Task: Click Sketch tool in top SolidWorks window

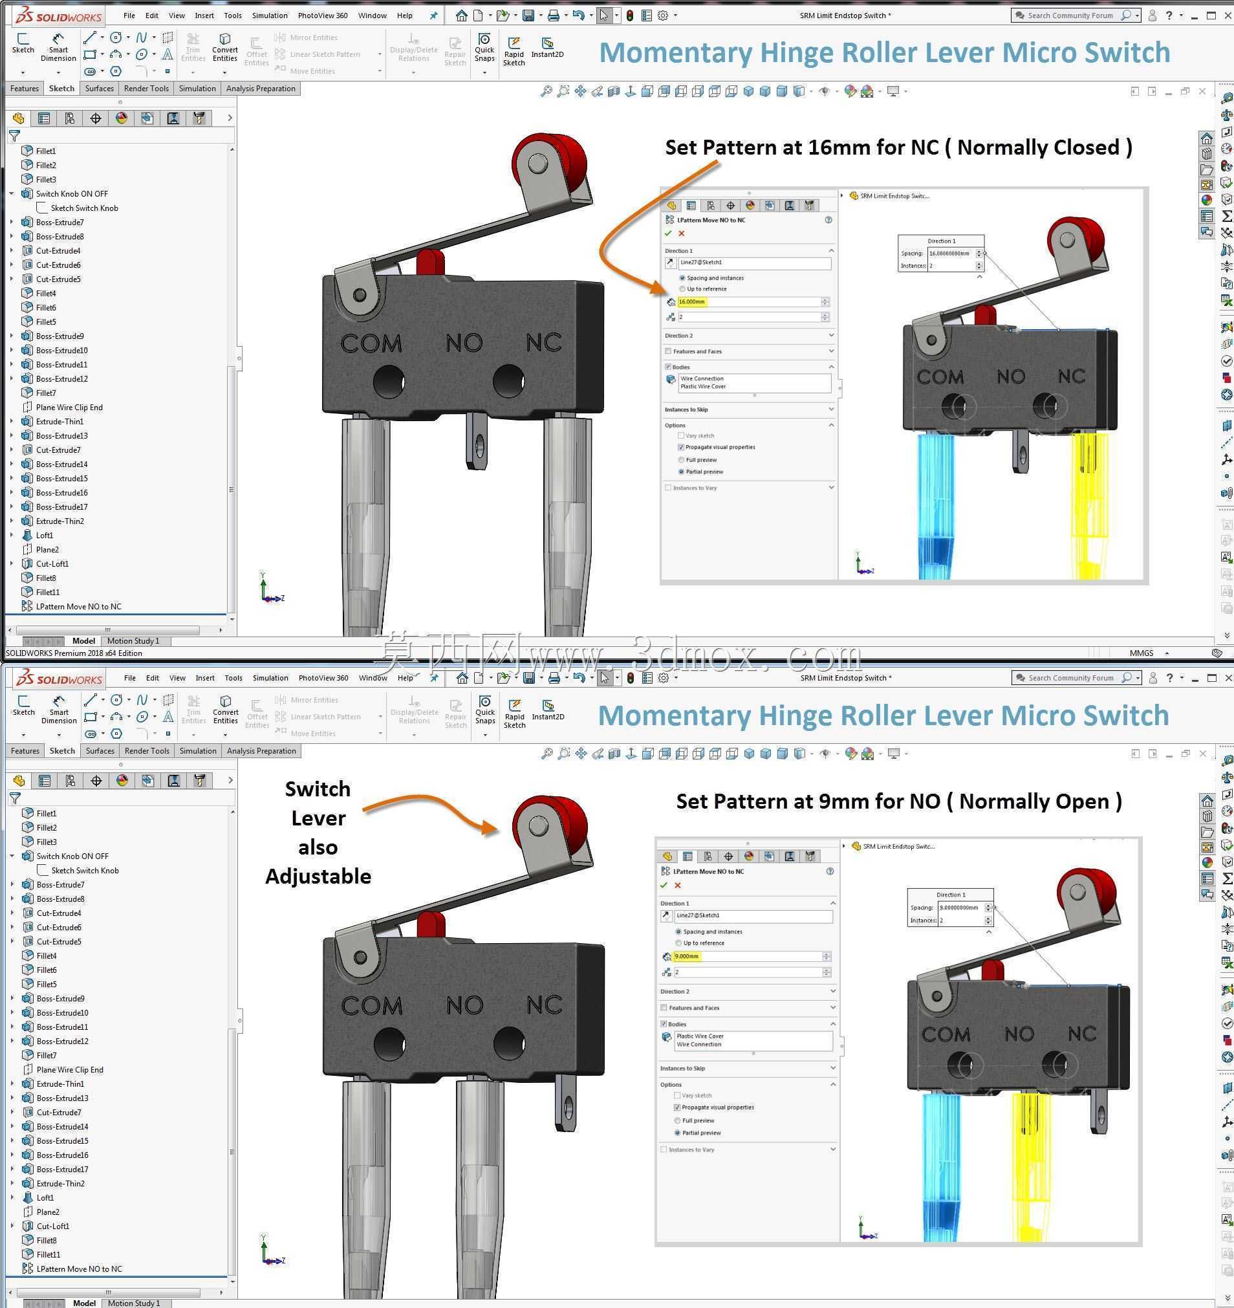Action: 23,43
